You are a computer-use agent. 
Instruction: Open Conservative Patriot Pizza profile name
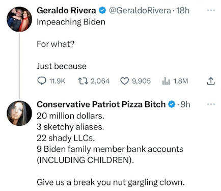[101, 104]
